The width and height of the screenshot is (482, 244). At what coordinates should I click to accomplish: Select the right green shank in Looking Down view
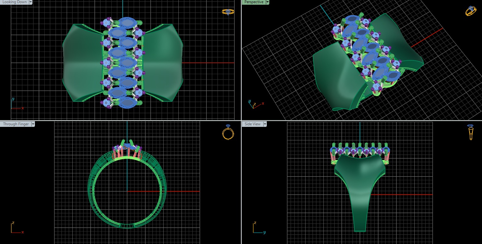162,63
